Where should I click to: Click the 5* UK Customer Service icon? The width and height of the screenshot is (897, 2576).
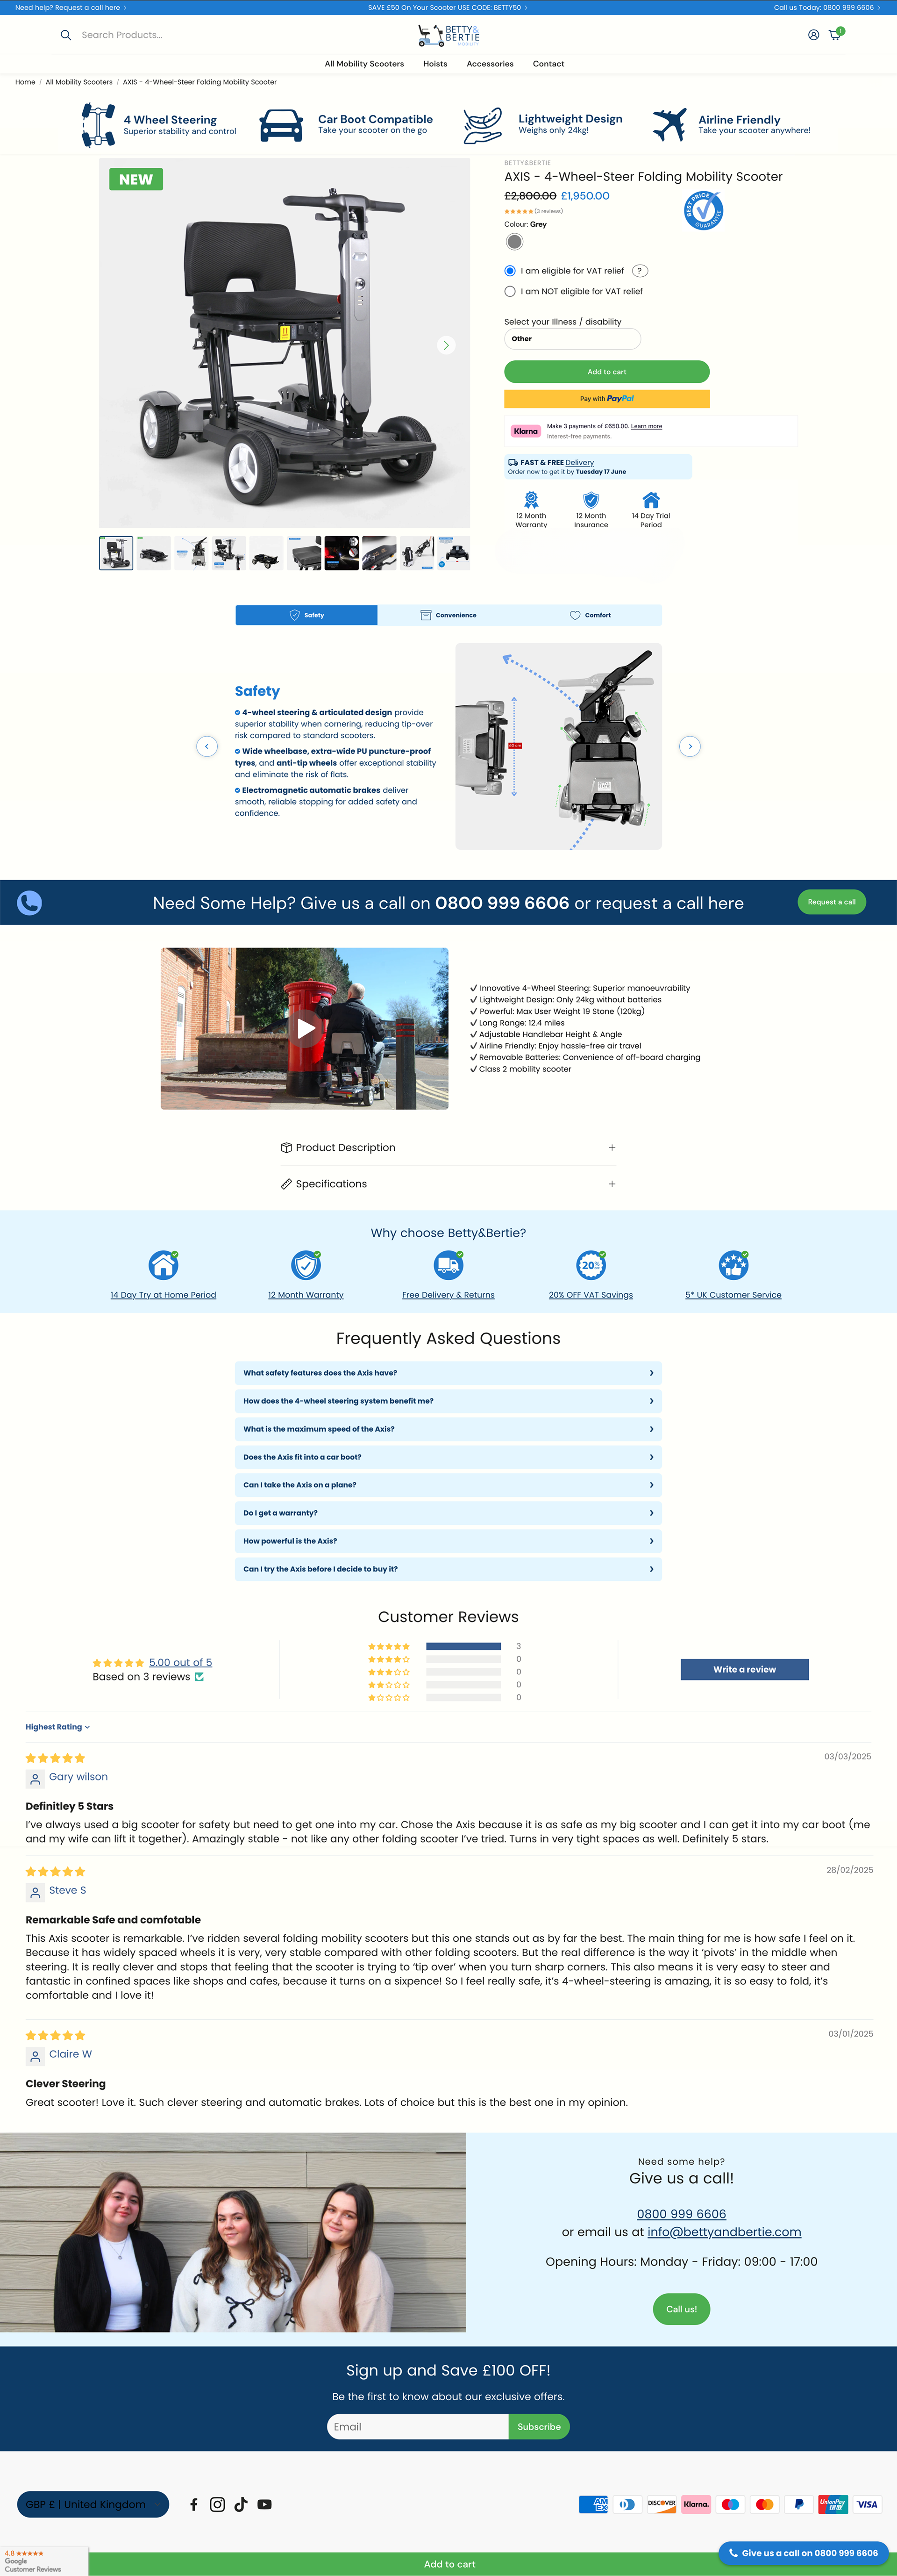point(733,1265)
